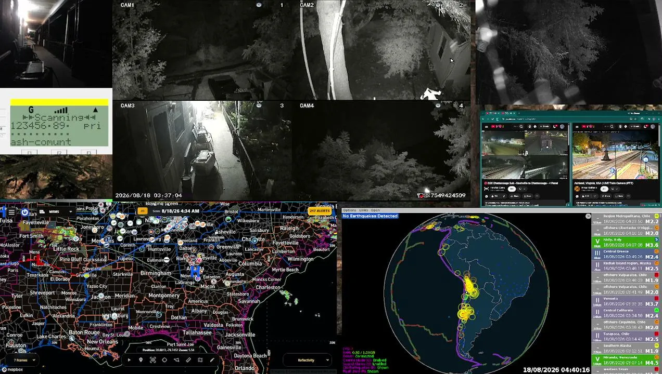The width and height of the screenshot is (662, 374).
Task: Toggle the 2D view button
Action: 142,211
